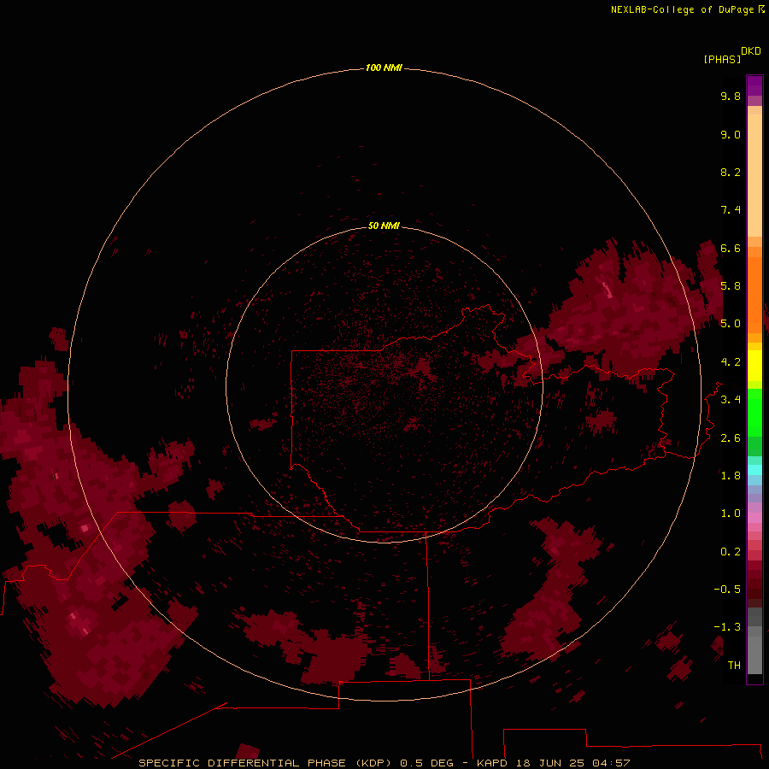Click the KAPD radar site identifier
This screenshot has width=769, height=769.
coord(492,763)
